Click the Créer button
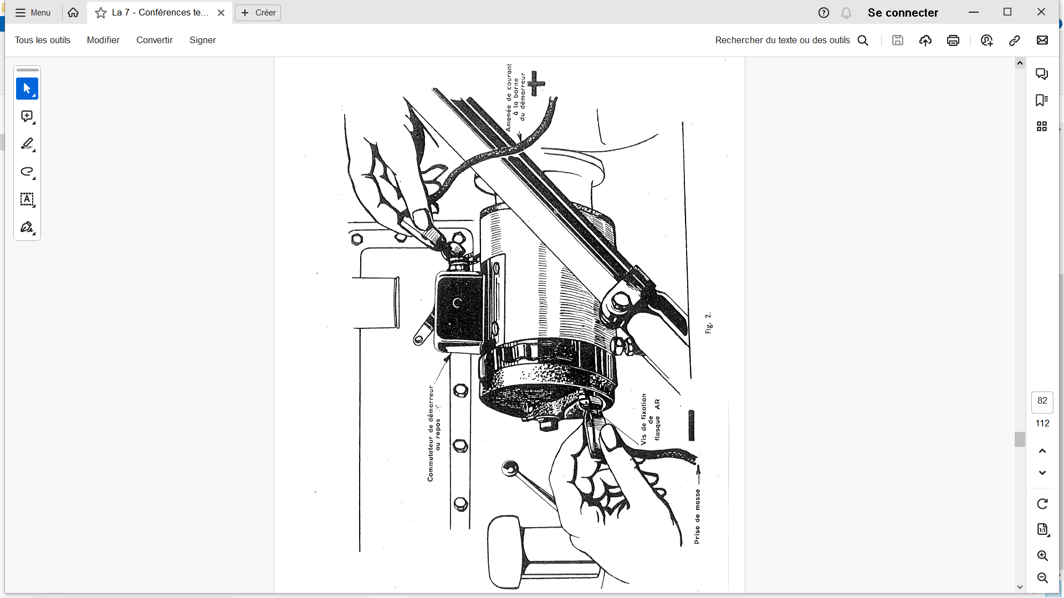 [x=258, y=13]
